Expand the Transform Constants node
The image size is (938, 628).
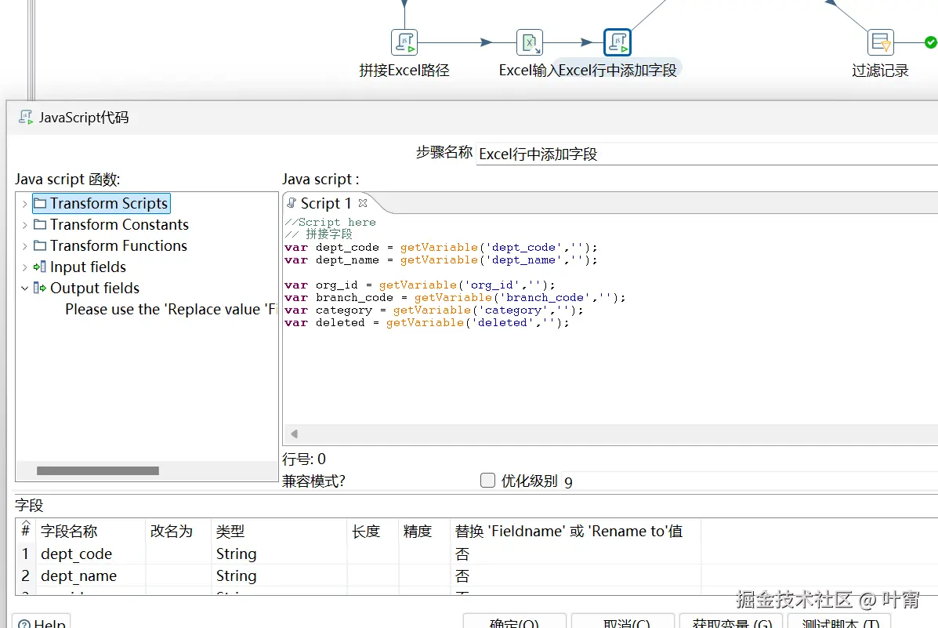point(24,225)
